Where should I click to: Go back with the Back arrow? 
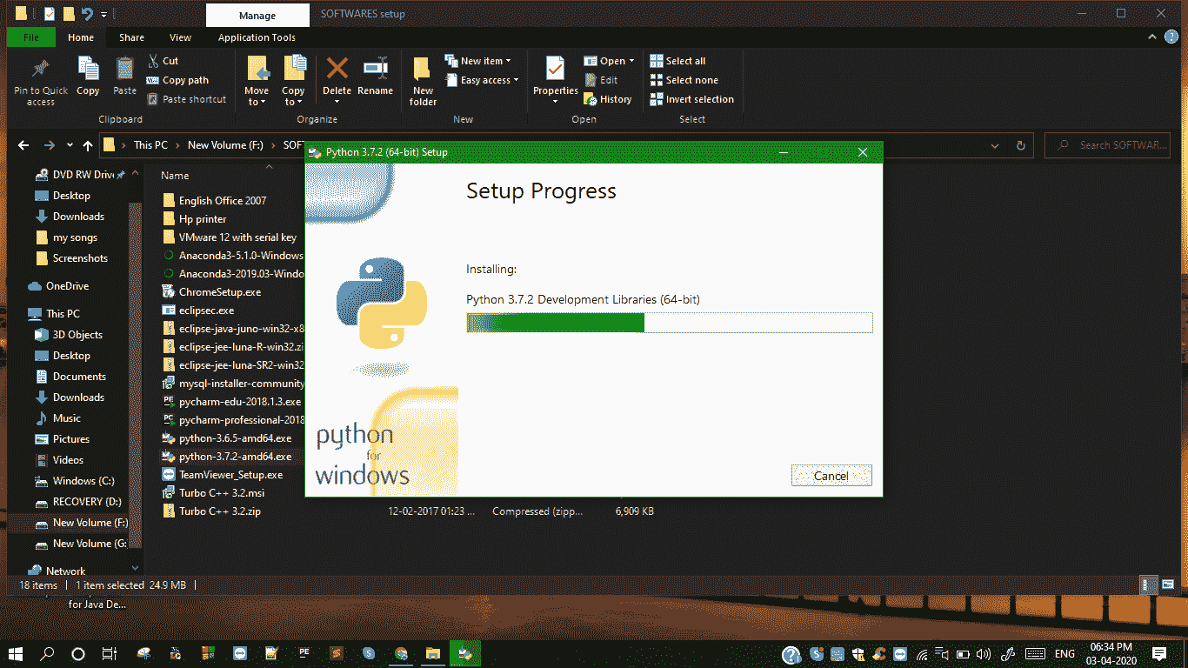[x=23, y=145]
